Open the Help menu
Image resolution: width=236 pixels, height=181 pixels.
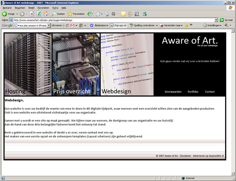[64, 8]
